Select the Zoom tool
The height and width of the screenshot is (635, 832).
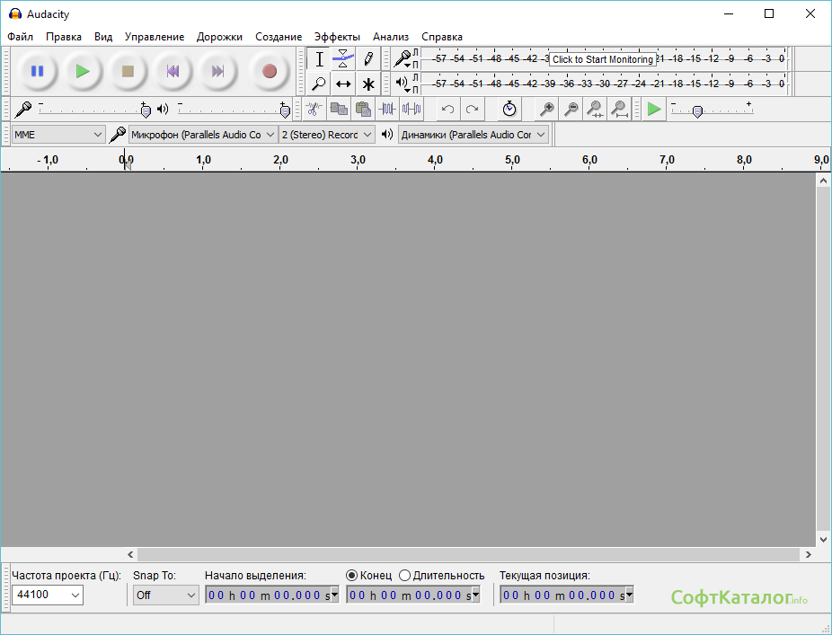coord(319,84)
